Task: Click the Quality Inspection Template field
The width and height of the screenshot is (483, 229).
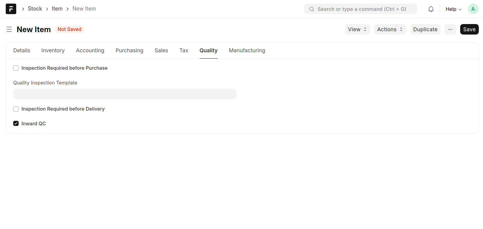Action: click(125, 94)
